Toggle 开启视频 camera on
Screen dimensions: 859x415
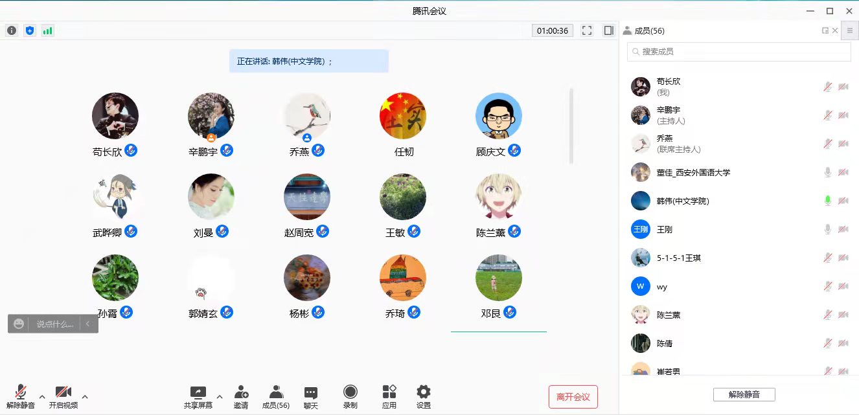pos(63,397)
